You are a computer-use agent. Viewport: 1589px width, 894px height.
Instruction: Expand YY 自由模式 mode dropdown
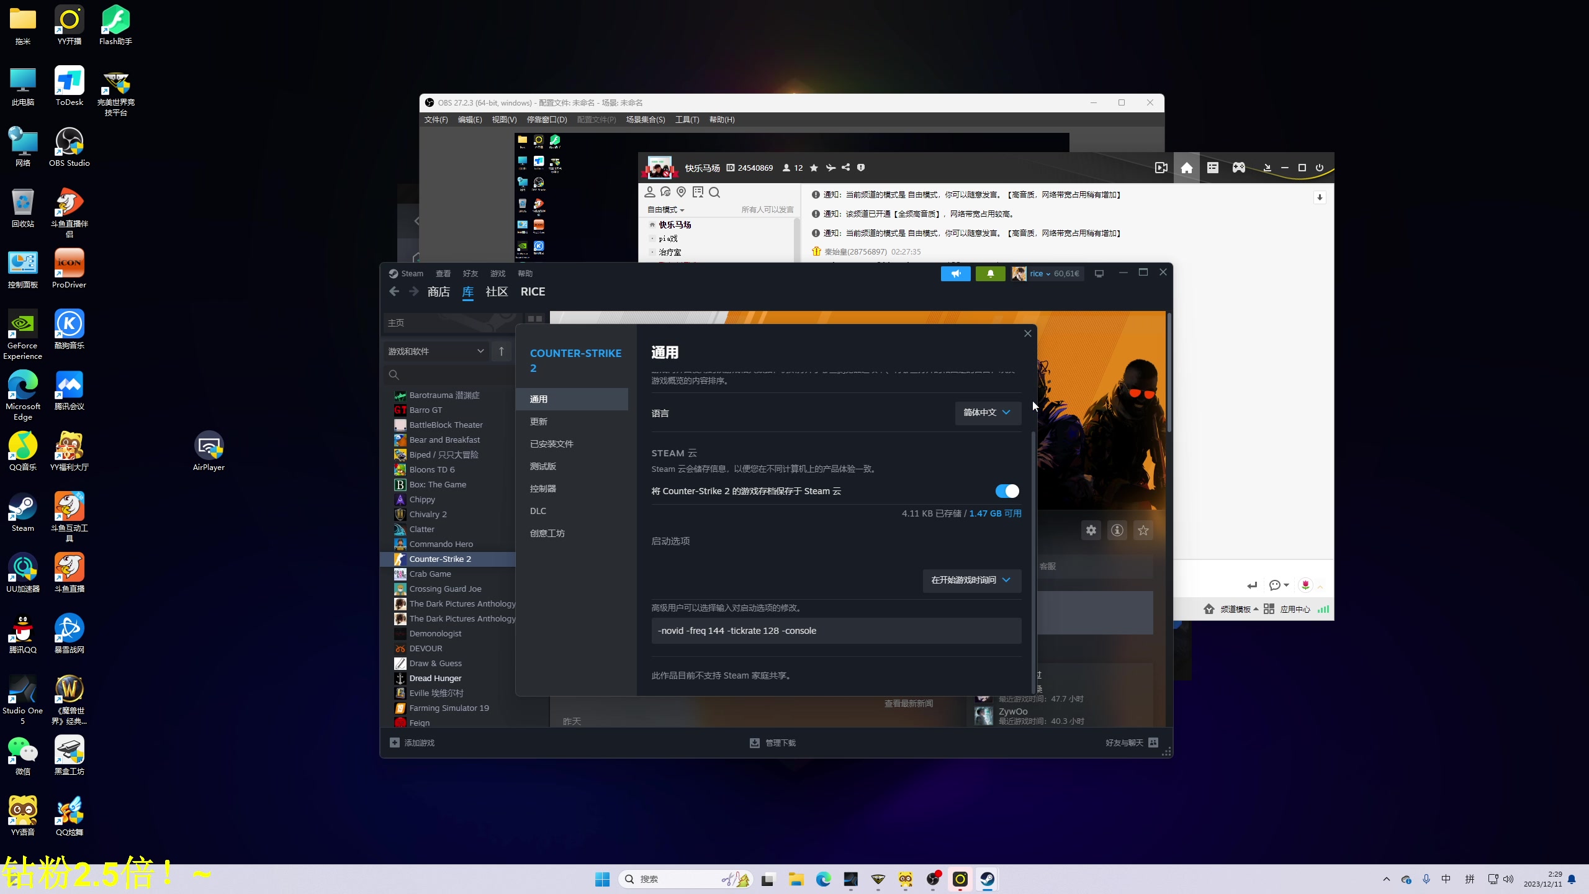(x=665, y=210)
